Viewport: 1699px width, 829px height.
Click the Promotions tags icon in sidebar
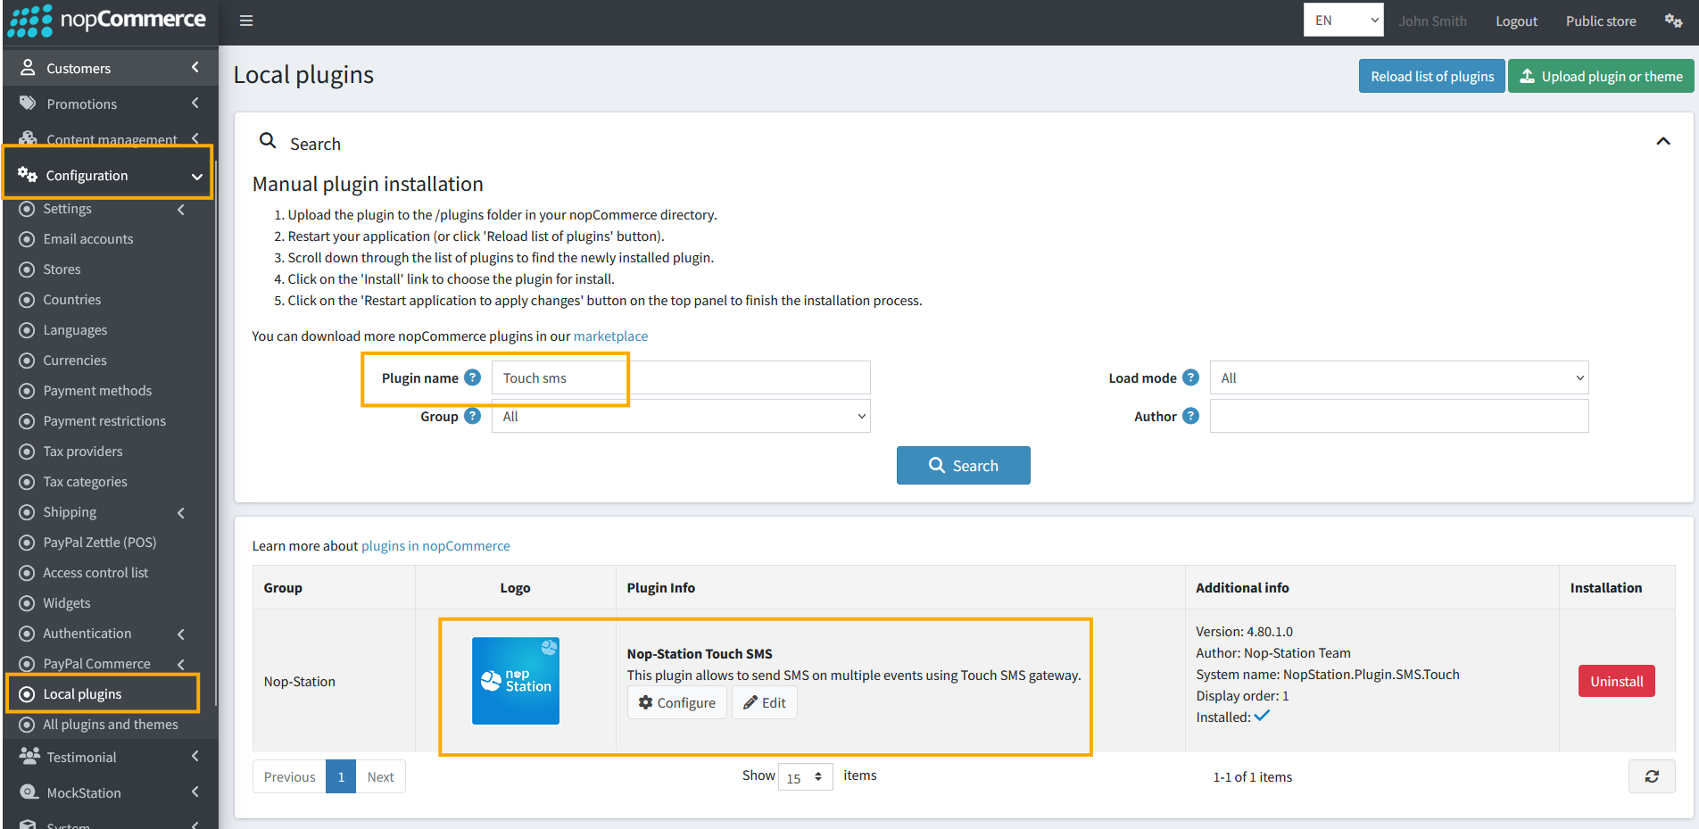(x=28, y=104)
